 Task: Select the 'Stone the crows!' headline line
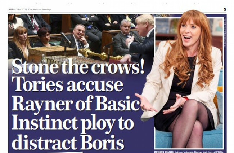pos(78,66)
